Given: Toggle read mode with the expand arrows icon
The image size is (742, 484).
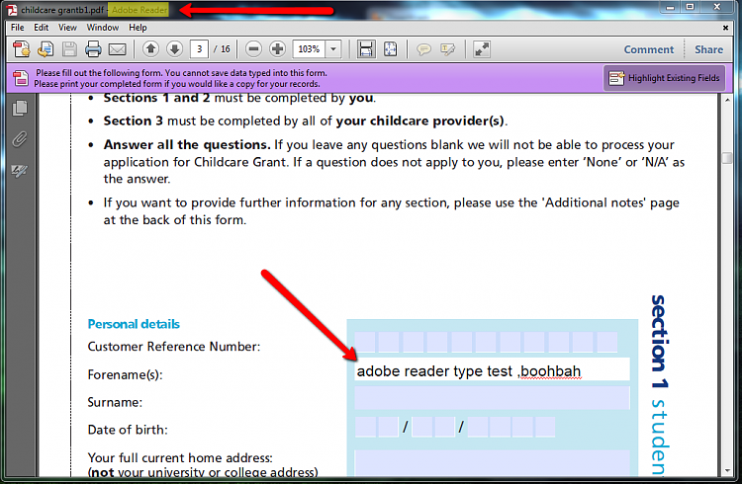Looking at the screenshot, I should (x=482, y=49).
